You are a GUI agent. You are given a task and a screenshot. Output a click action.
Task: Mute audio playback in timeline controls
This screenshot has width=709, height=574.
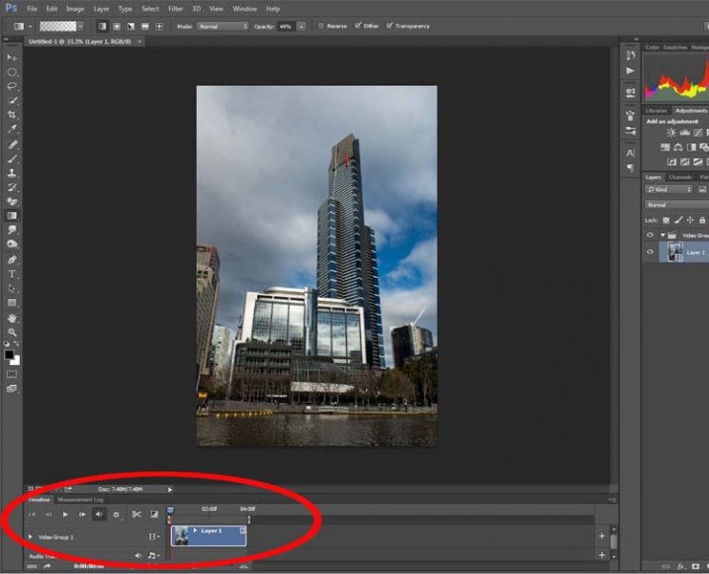(x=99, y=515)
